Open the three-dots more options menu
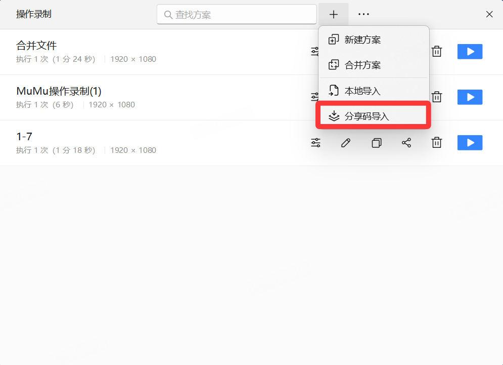This screenshot has width=503, height=365. click(364, 15)
